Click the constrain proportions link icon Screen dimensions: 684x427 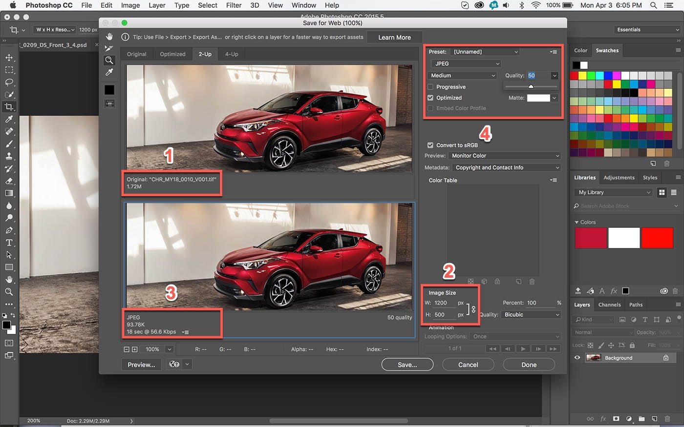pos(473,309)
